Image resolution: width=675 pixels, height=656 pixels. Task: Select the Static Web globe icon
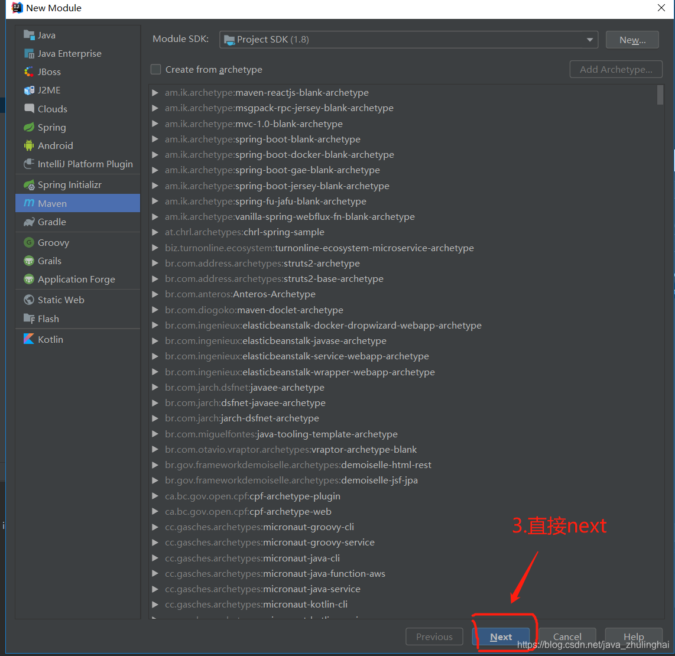pos(29,300)
